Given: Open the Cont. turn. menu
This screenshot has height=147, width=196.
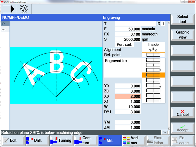Looking at the screenshot, I should (x=85, y=140).
